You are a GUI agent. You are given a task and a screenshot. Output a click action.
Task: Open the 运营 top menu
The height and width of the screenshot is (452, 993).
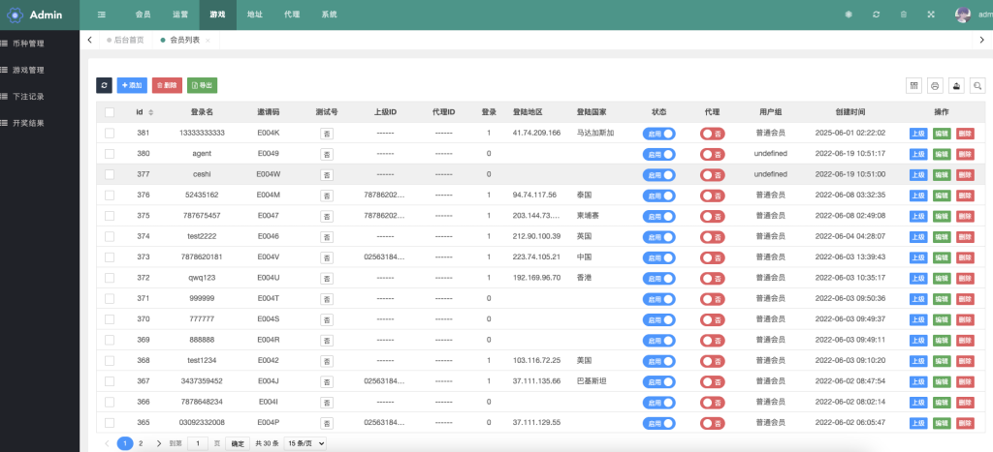click(x=179, y=15)
